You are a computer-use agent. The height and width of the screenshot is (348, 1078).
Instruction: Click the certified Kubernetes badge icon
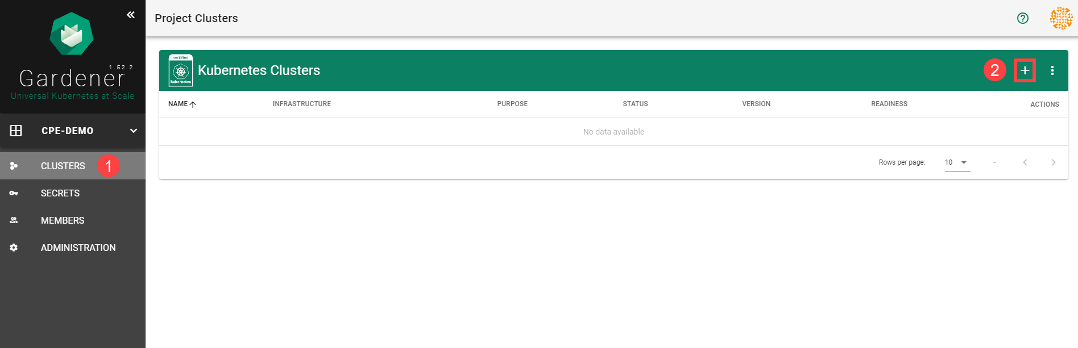(181, 70)
